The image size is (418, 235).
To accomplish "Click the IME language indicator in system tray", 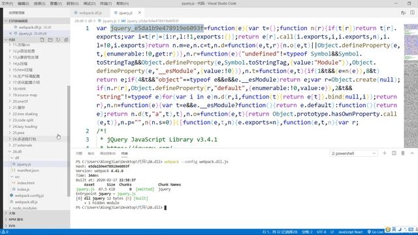I will (394, 229).
